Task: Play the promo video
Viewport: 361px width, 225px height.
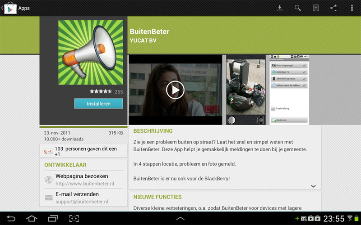Action: point(175,90)
